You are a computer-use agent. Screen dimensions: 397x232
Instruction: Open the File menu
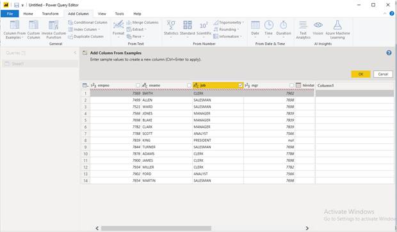10,13
